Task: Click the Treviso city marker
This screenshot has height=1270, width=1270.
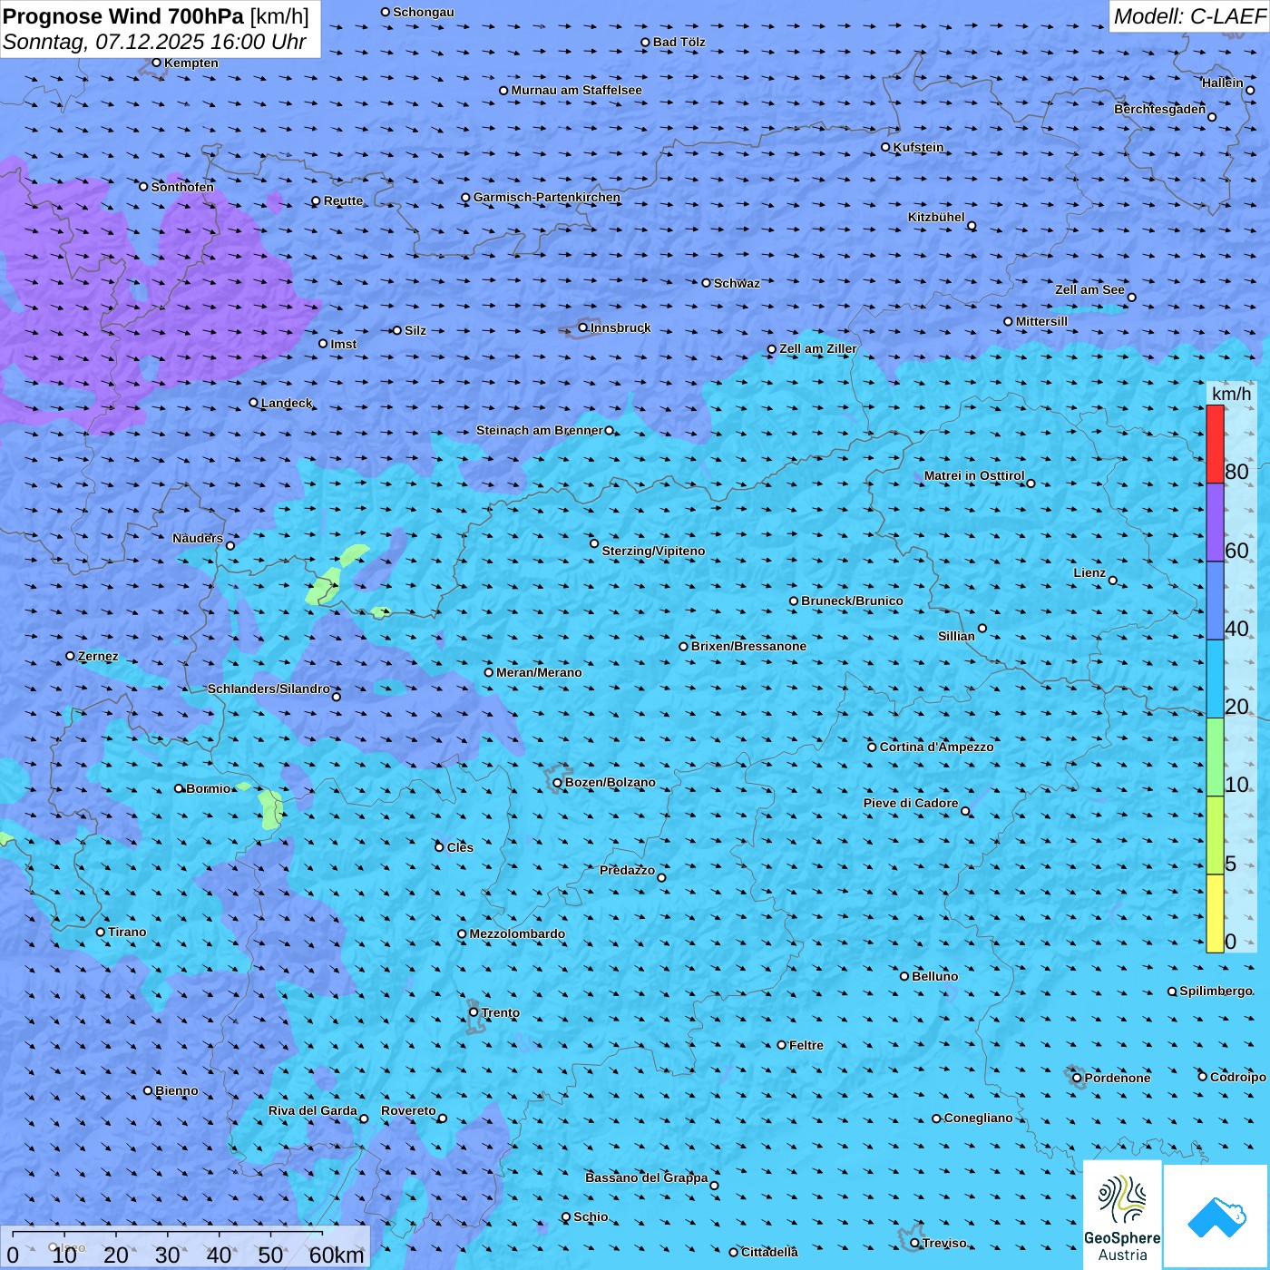Action: 914,1243
